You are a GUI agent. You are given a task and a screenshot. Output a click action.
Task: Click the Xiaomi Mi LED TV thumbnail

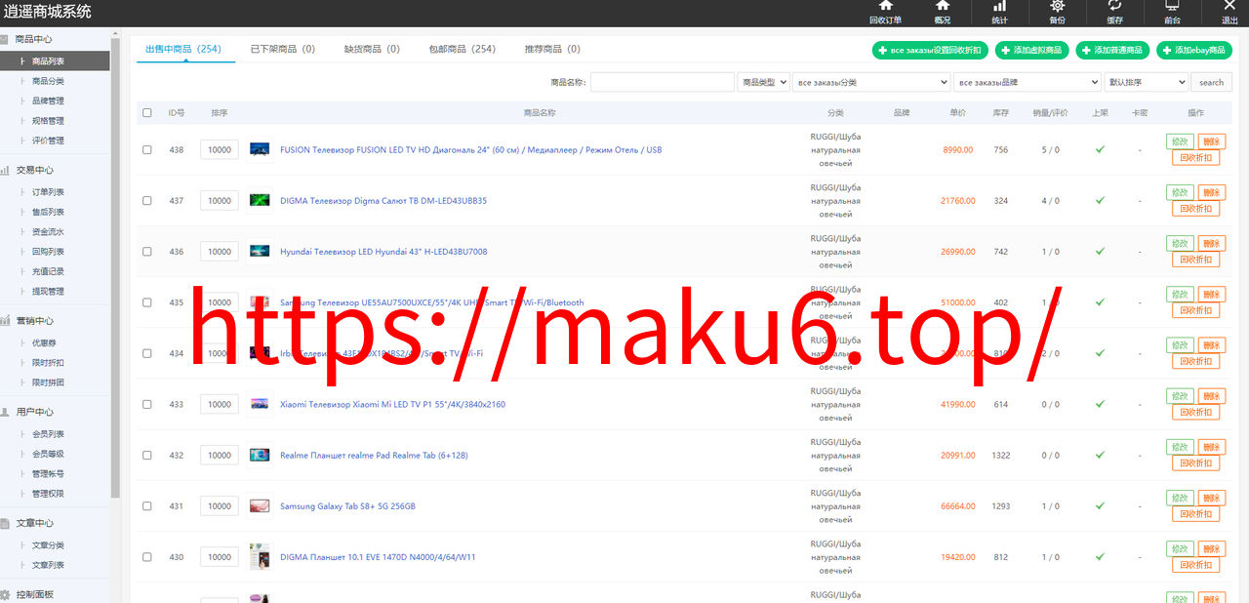(x=260, y=404)
